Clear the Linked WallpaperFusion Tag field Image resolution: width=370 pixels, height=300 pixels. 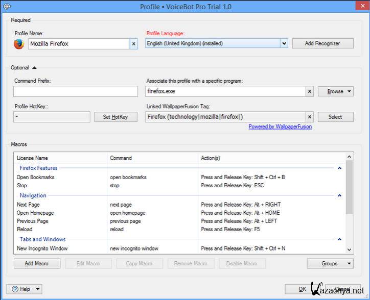click(x=309, y=117)
